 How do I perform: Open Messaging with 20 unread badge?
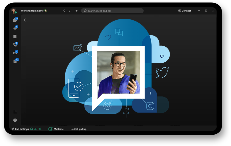15,20
